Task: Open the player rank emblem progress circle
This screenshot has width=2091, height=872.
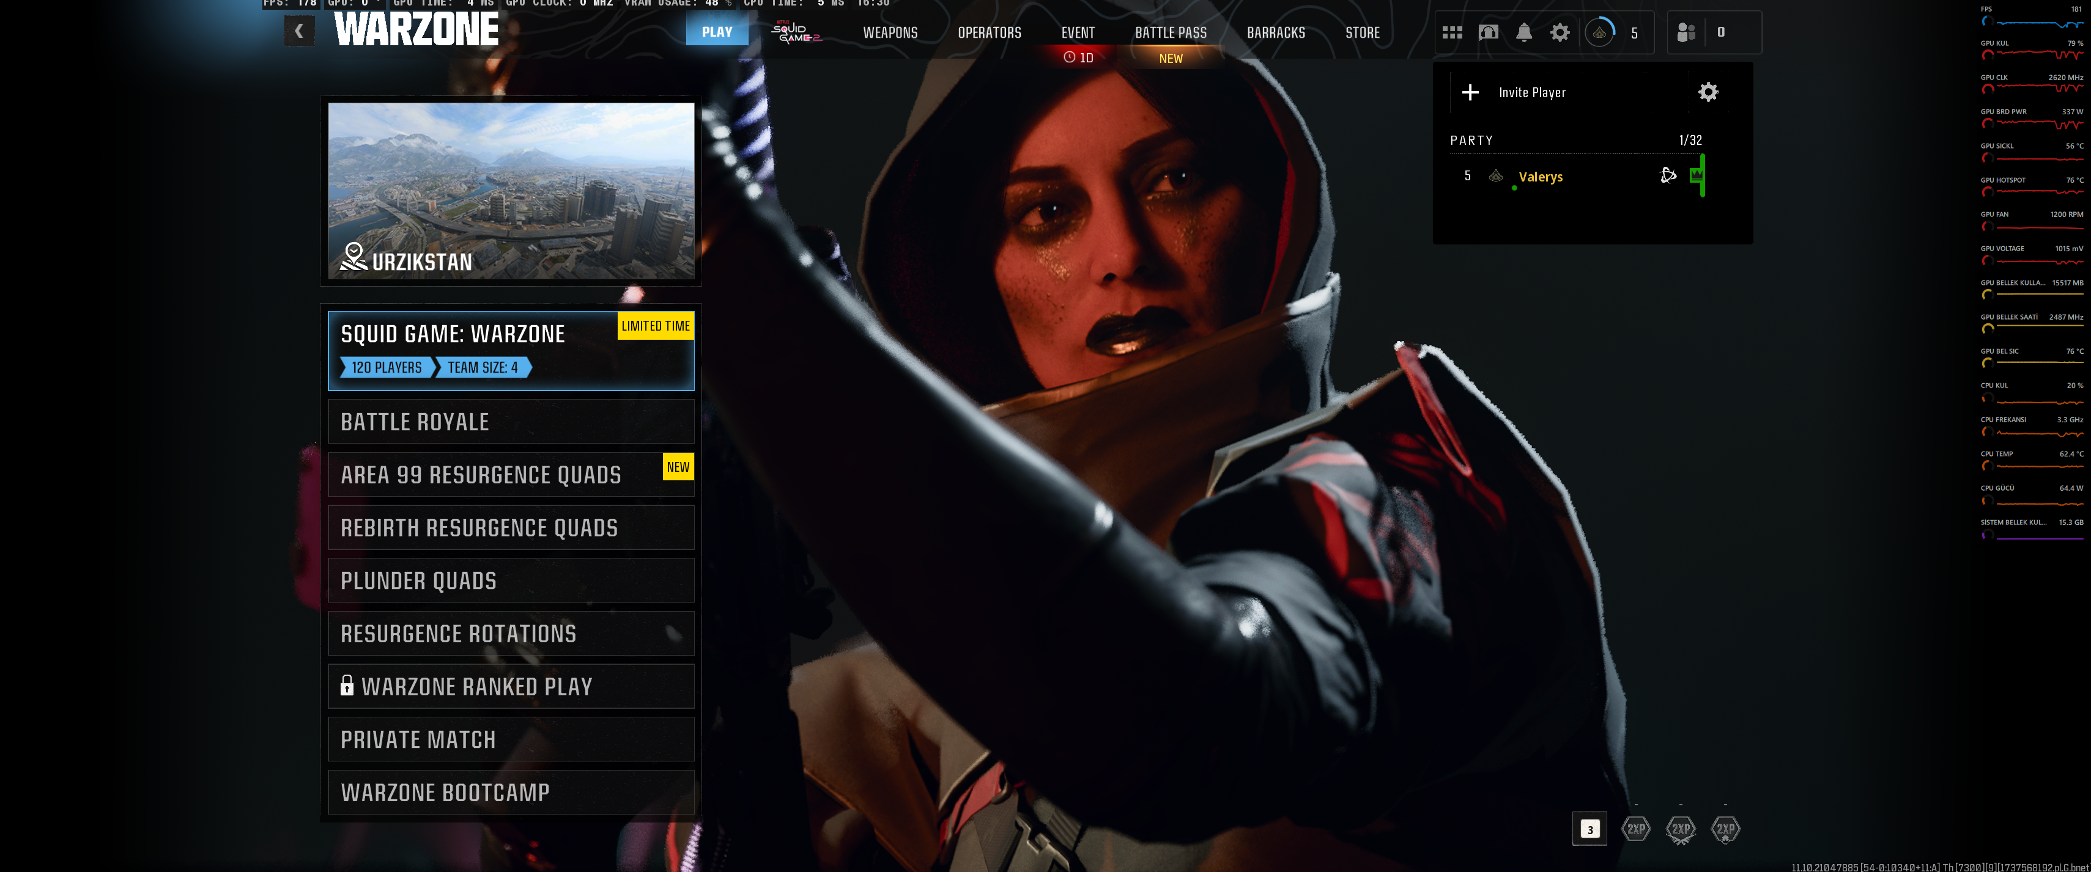Action: [x=1599, y=32]
